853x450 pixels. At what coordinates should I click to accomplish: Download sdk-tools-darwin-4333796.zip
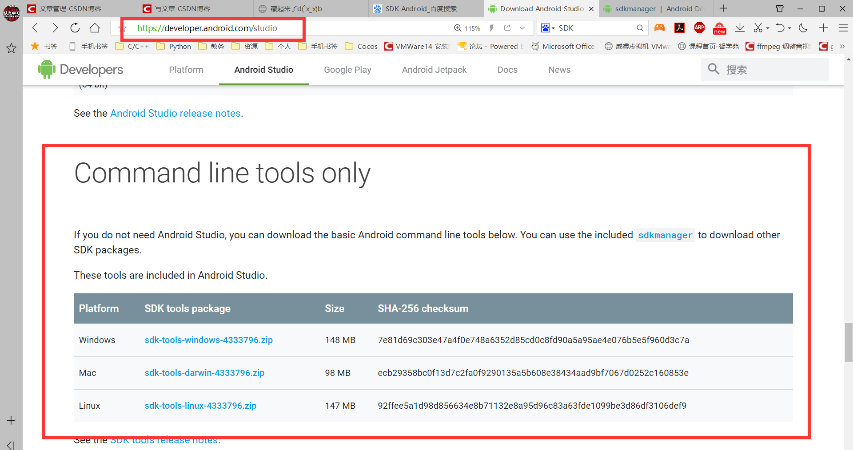click(204, 373)
